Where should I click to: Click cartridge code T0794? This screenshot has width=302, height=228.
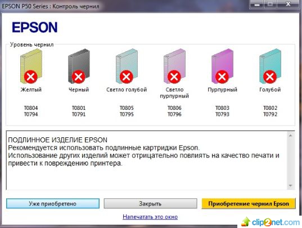click(31, 114)
